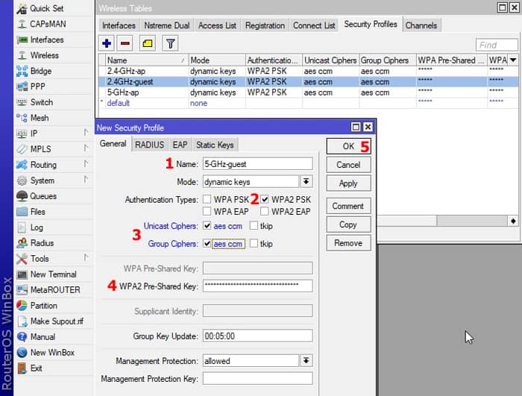Image resolution: width=522 pixels, height=396 pixels.
Task: Click the Comment button
Action: pos(348,206)
